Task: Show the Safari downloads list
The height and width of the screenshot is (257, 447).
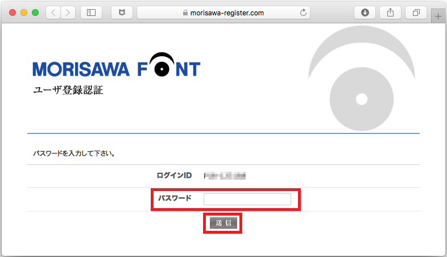Action: click(x=365, y=13)
